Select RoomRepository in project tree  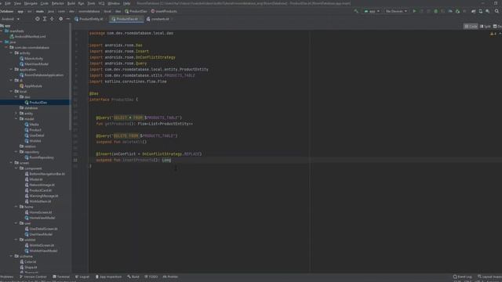pyautogui.click(x=42, y=157)
